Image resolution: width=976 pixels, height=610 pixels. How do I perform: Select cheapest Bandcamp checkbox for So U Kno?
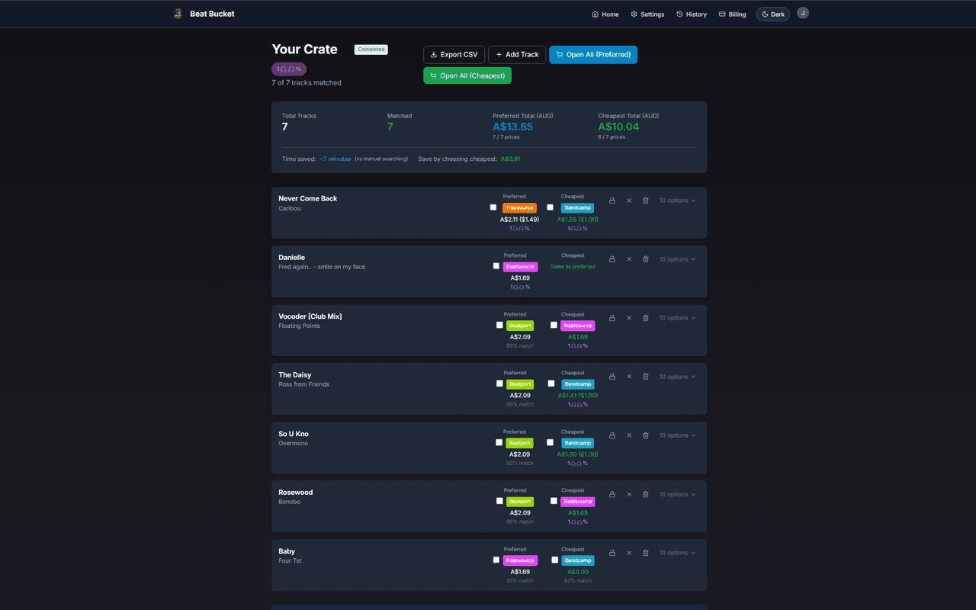(551, 442)
